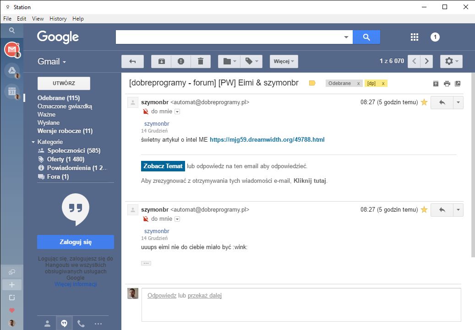Click the heart icon in Station dock
The width and height of the screenshot is (475, 330).
click(x=12, y=310)
